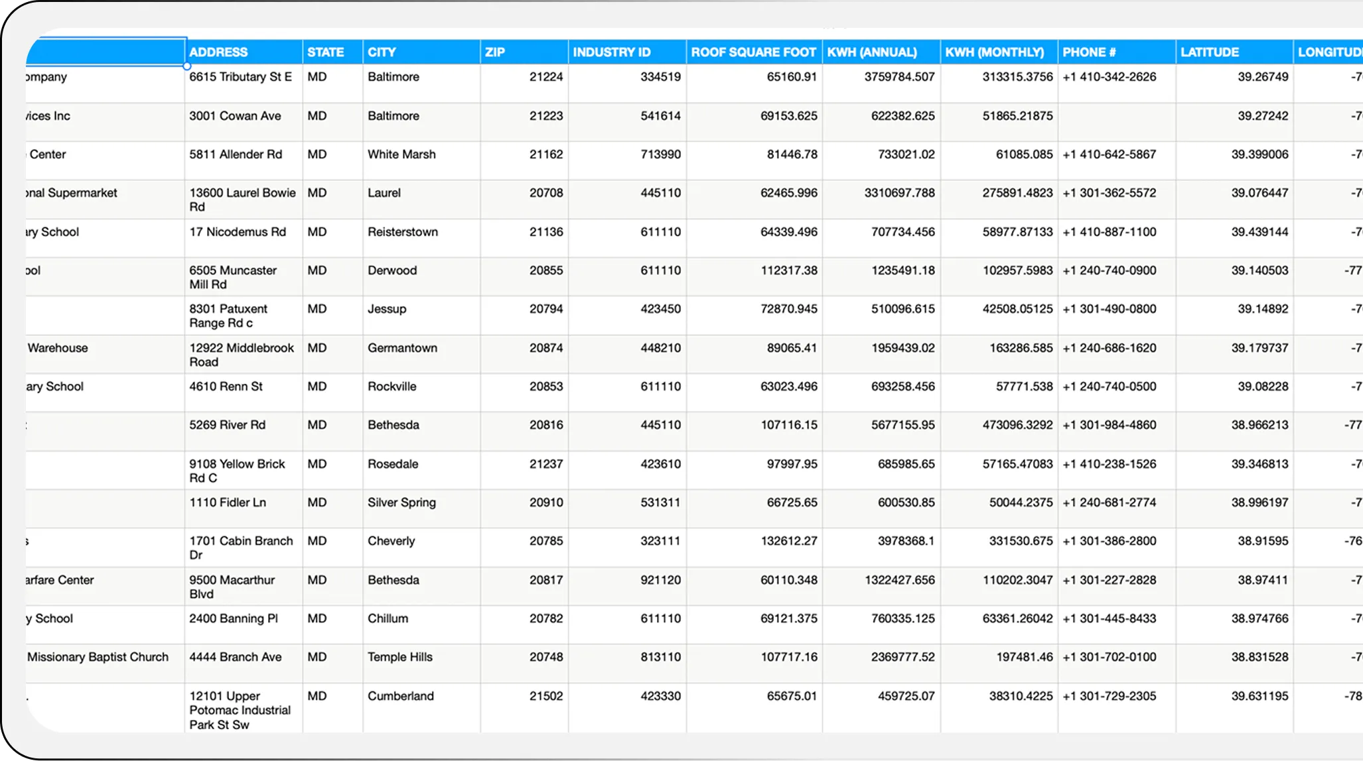The image size is (1363, 761).
Task: Click the Cumberland city cell
Action: (x=400, y=696)
